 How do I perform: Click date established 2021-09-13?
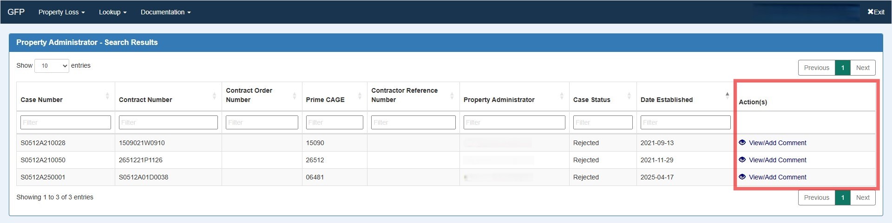point(657,143)
